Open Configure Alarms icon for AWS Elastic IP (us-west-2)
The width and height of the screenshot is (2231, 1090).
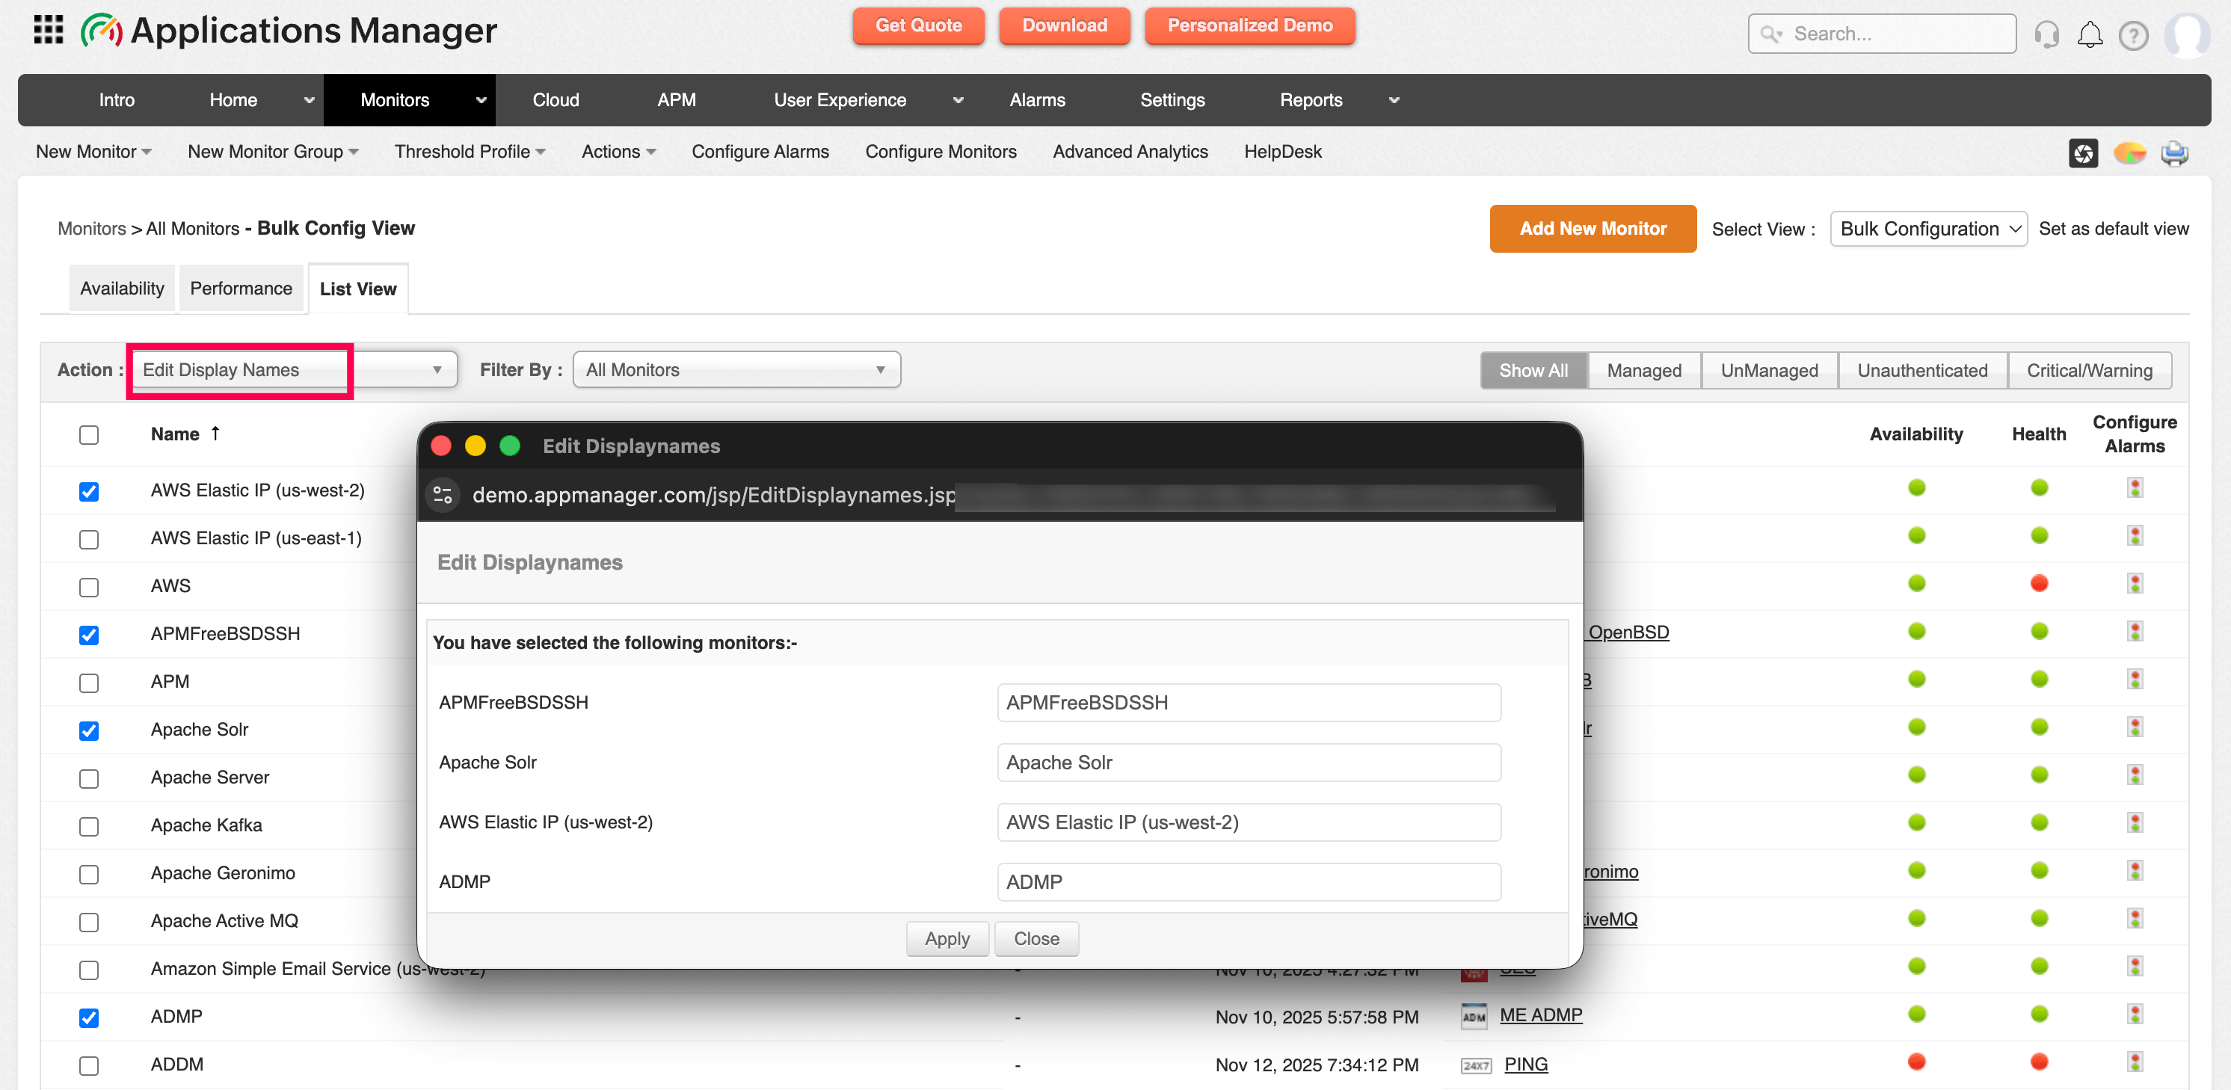point(2135,488)
